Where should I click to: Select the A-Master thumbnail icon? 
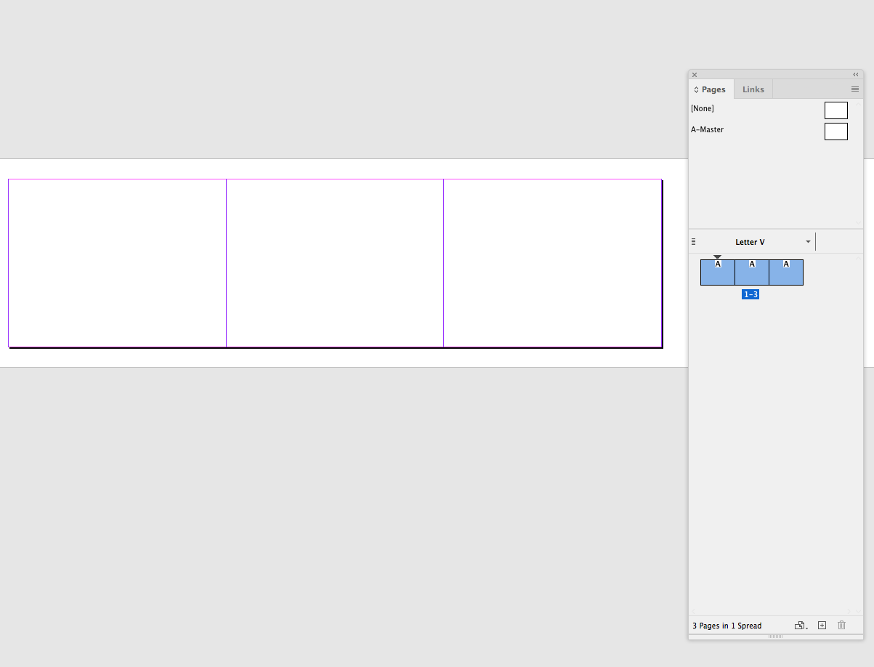pos(835,131)
